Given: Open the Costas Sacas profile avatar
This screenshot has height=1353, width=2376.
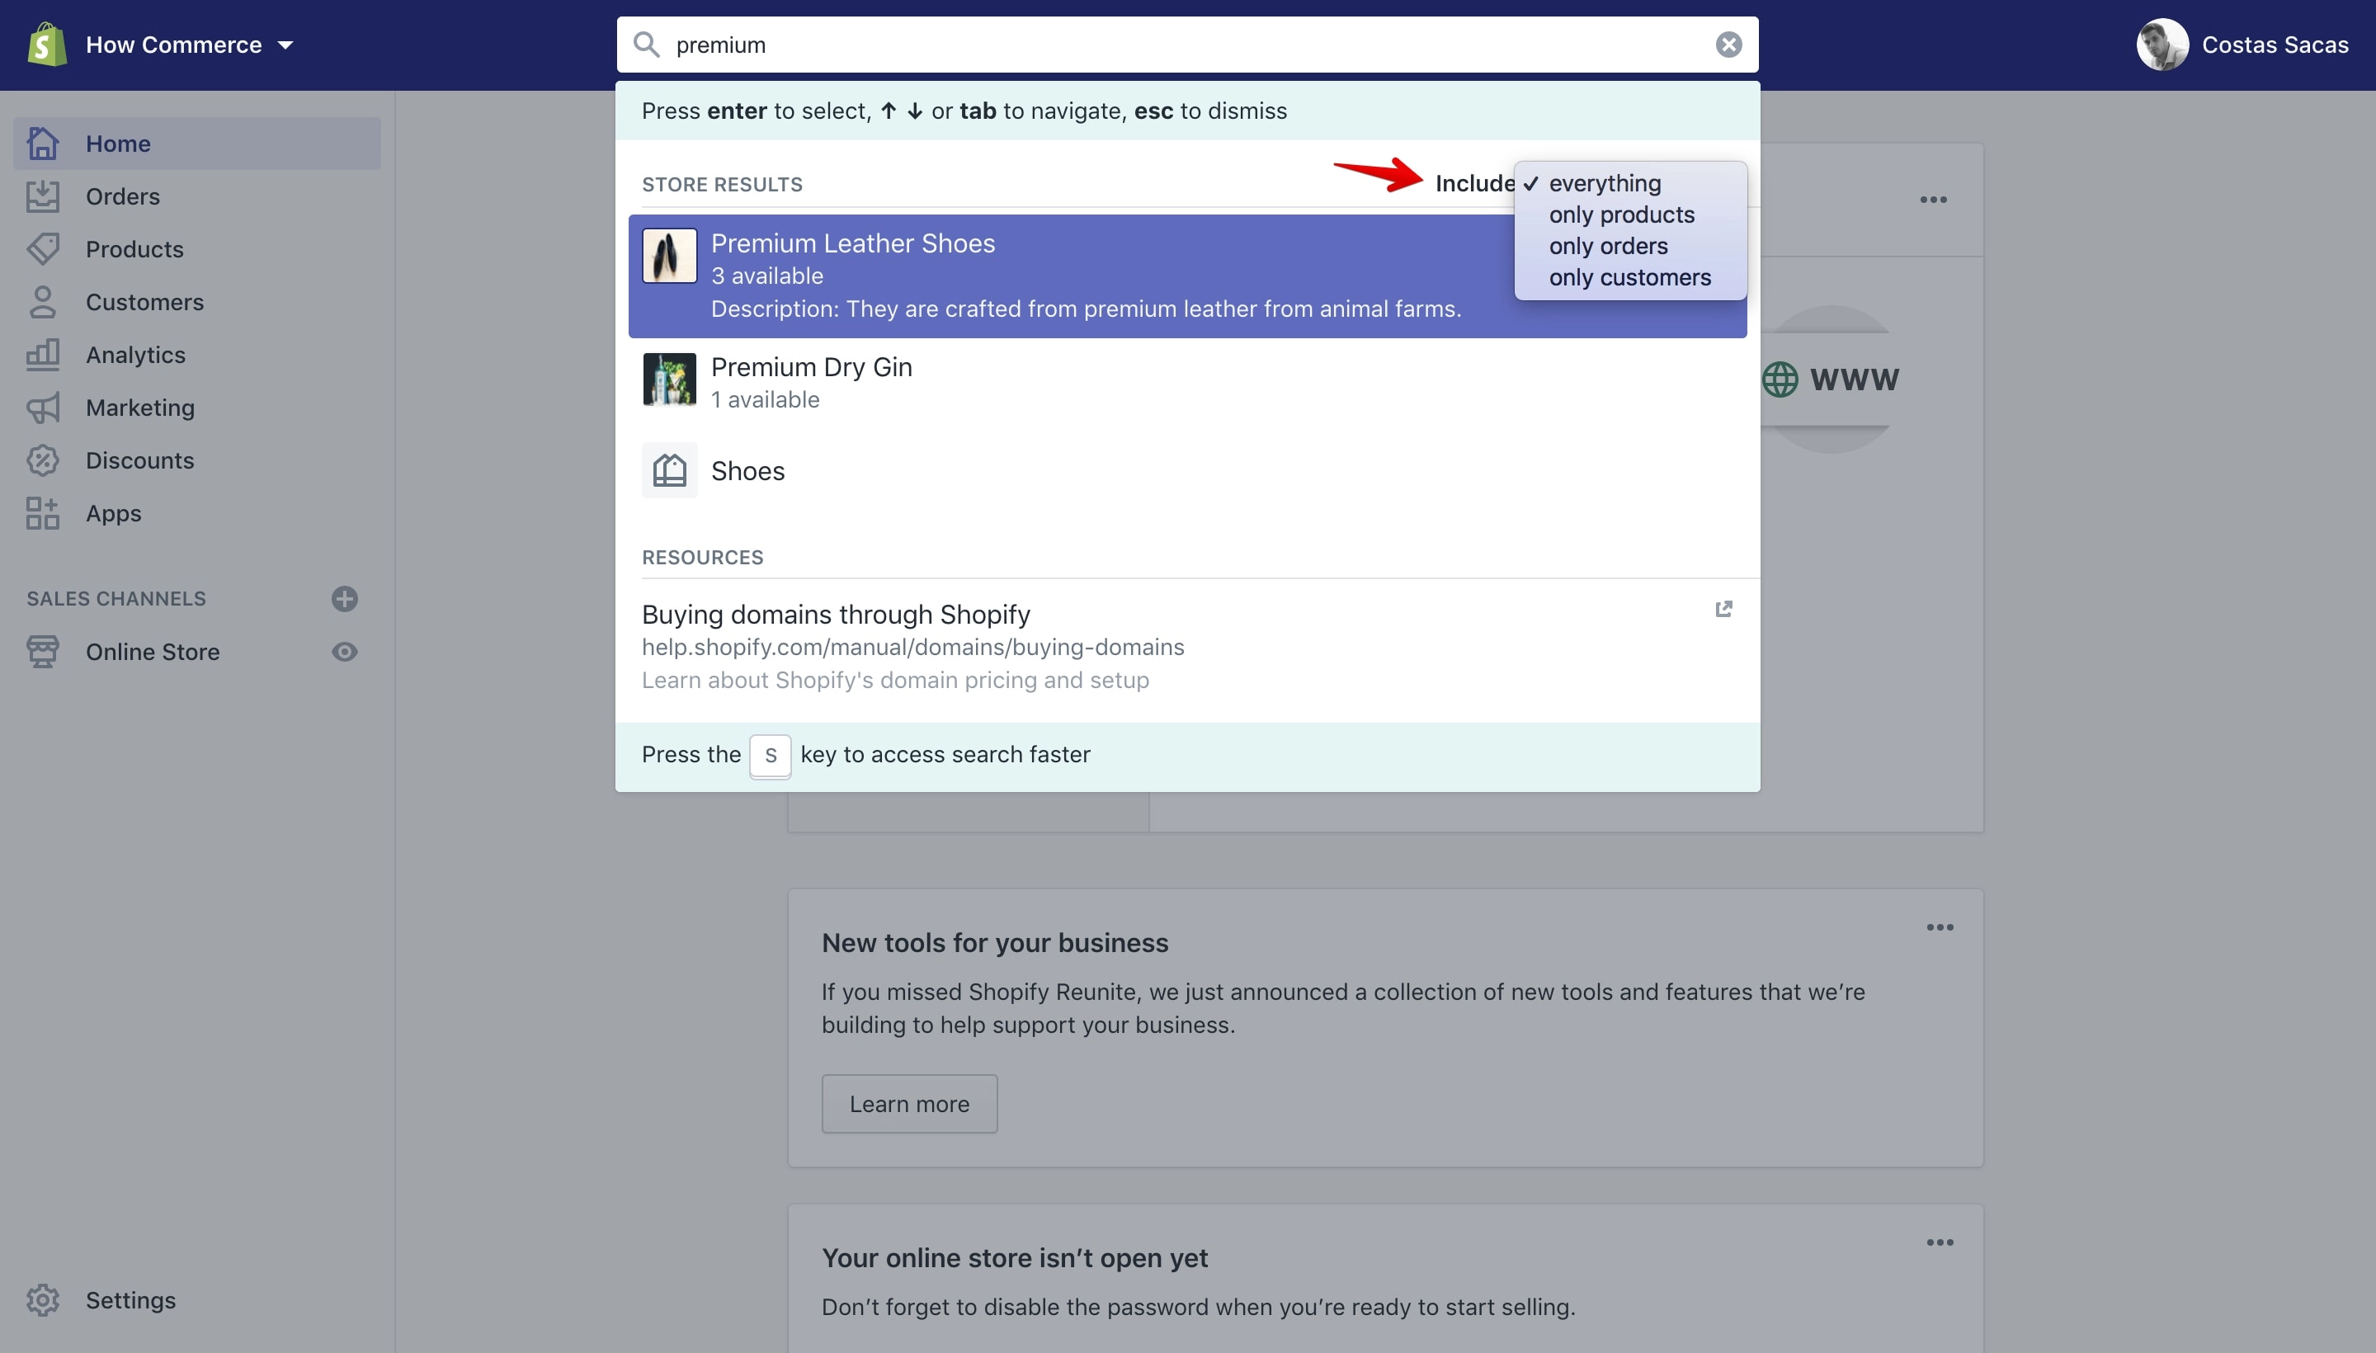Looking at the screenshot, I should tap(2161, 45).
